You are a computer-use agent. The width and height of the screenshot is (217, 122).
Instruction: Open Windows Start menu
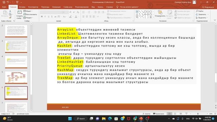pyautogui.click(x=70, y=119)
